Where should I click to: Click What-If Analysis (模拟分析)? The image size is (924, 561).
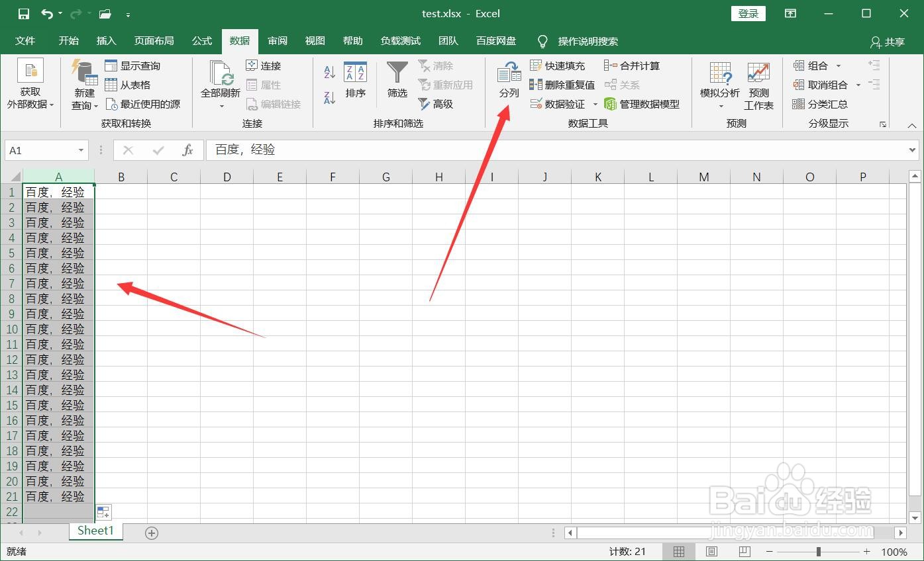pos(720,85)
